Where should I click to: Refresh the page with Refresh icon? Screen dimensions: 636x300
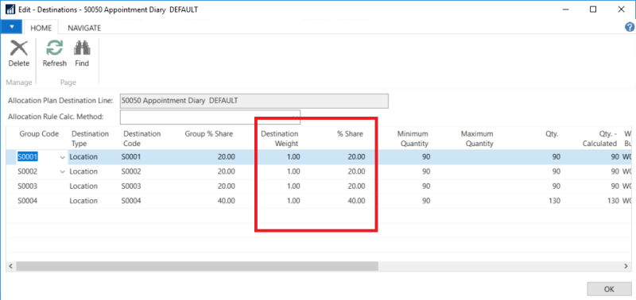point(54,48)
